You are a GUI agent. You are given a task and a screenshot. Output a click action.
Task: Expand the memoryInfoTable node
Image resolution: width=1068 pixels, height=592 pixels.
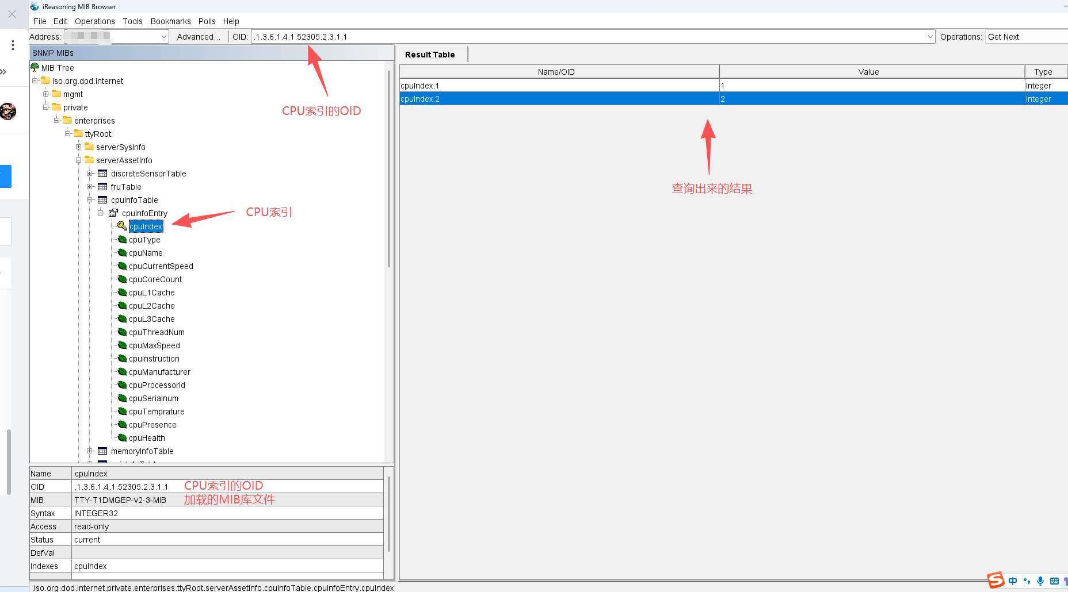click(90, 451)
